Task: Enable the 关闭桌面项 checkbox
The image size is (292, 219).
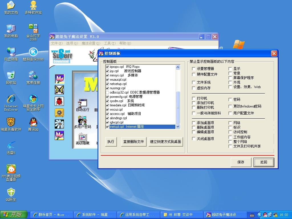Action: [194, 139]
